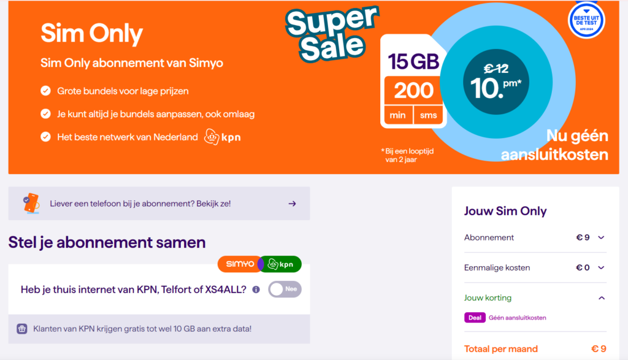The image size is (628, 360).
Task: Click the gift icon for KPN customers
Action: click(x=22, y=329)
